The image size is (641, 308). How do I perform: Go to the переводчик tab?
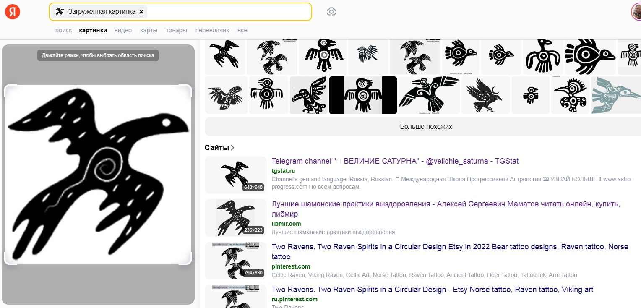coord(212,30)
